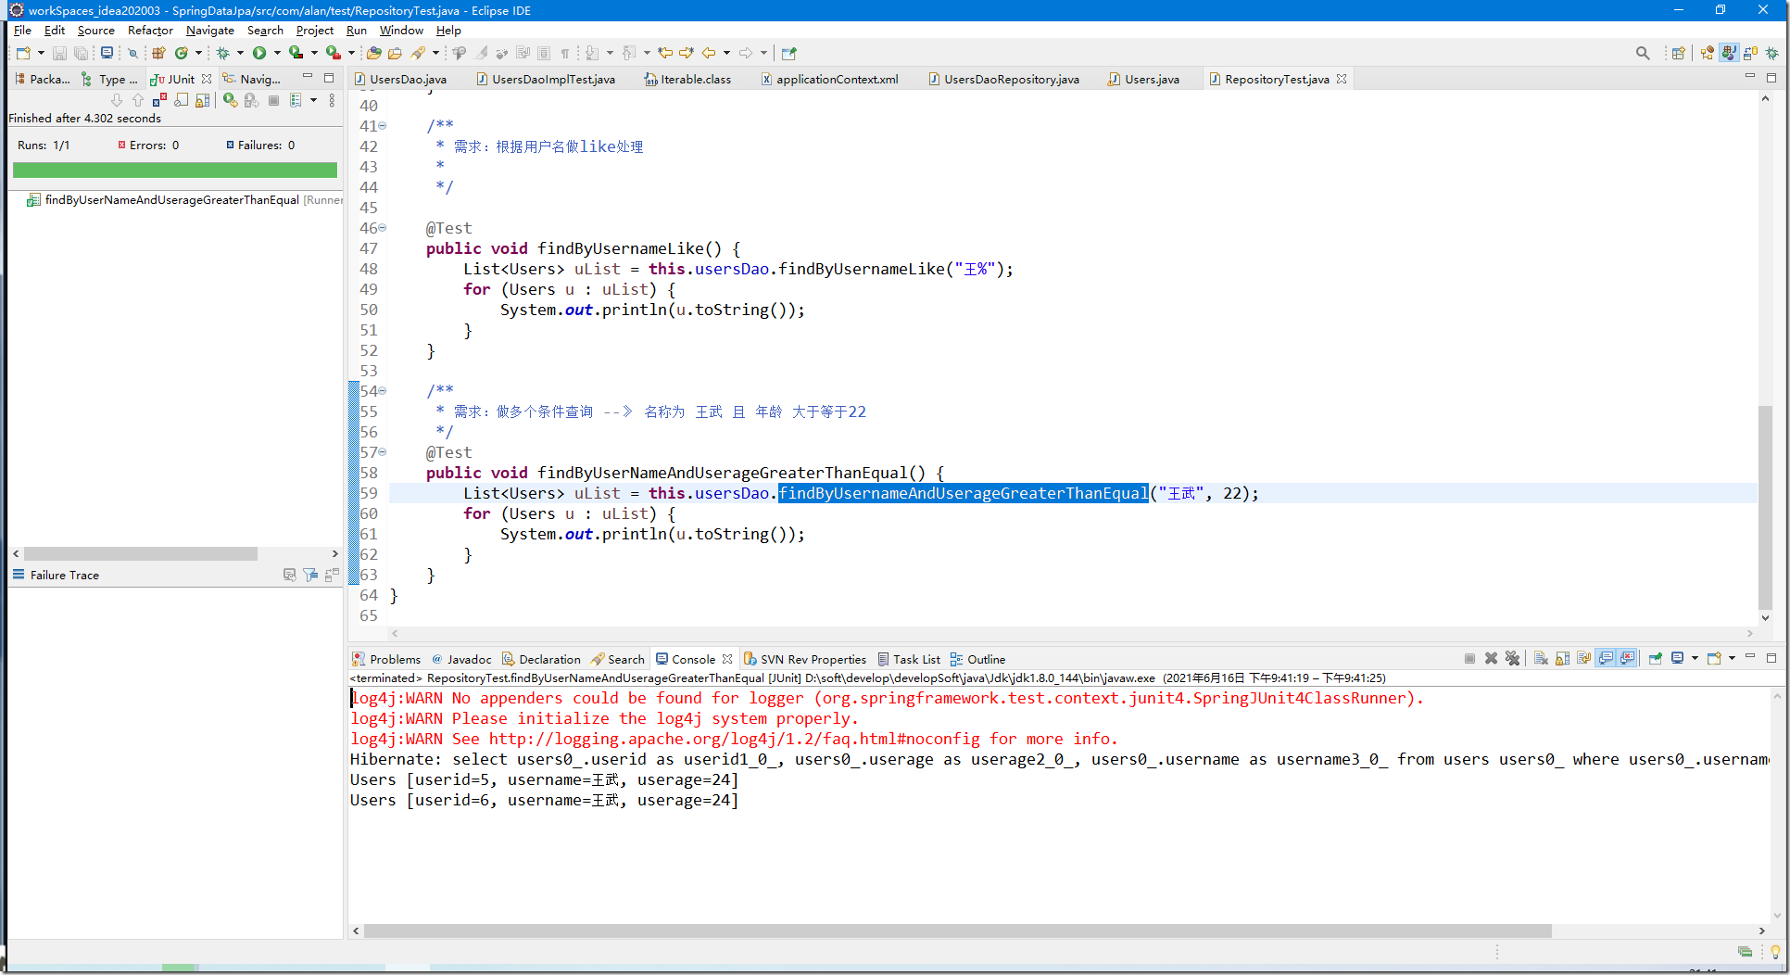Screen dimensions: 1790x975
Task: Click the Save toolbar icon
Action: 59,54
